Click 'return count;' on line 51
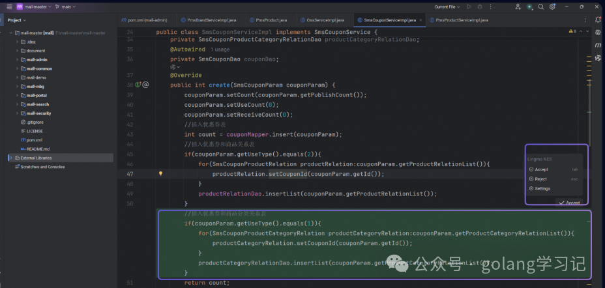The height and width of the screenshot is (288, 605). [207, 283]
